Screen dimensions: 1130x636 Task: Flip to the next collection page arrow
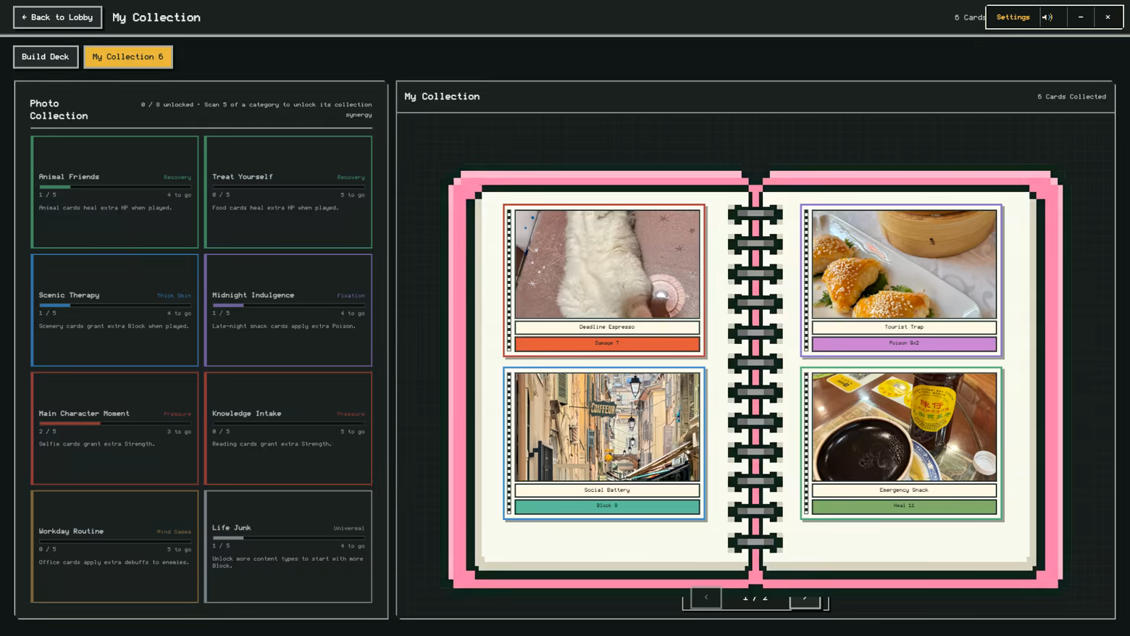point(805,598)
